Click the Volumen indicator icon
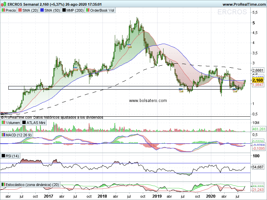Image resolution: width=267 pixels, height=200 pixels. pyautogui.click(x=3, y=122)
